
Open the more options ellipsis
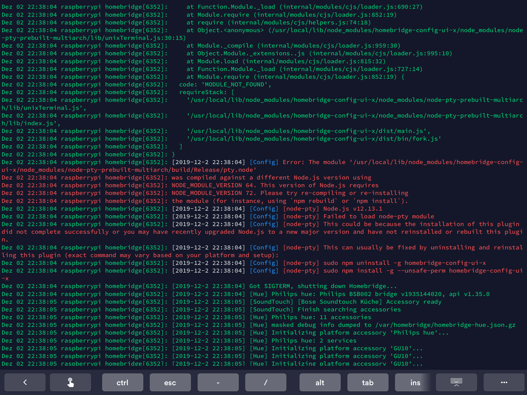[x=504, y=382]
